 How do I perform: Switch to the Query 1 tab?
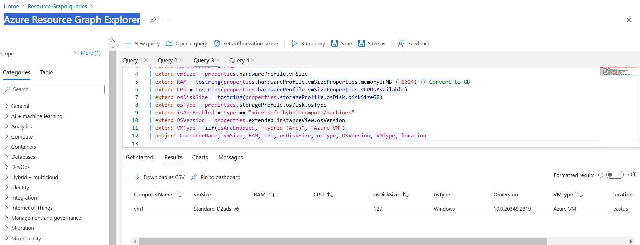click(x=132, y=60)
